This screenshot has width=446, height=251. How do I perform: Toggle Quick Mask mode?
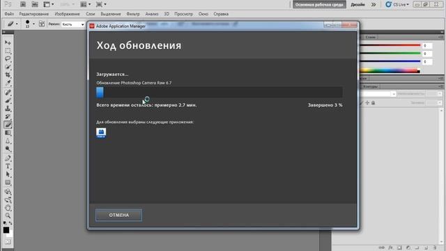8,242
